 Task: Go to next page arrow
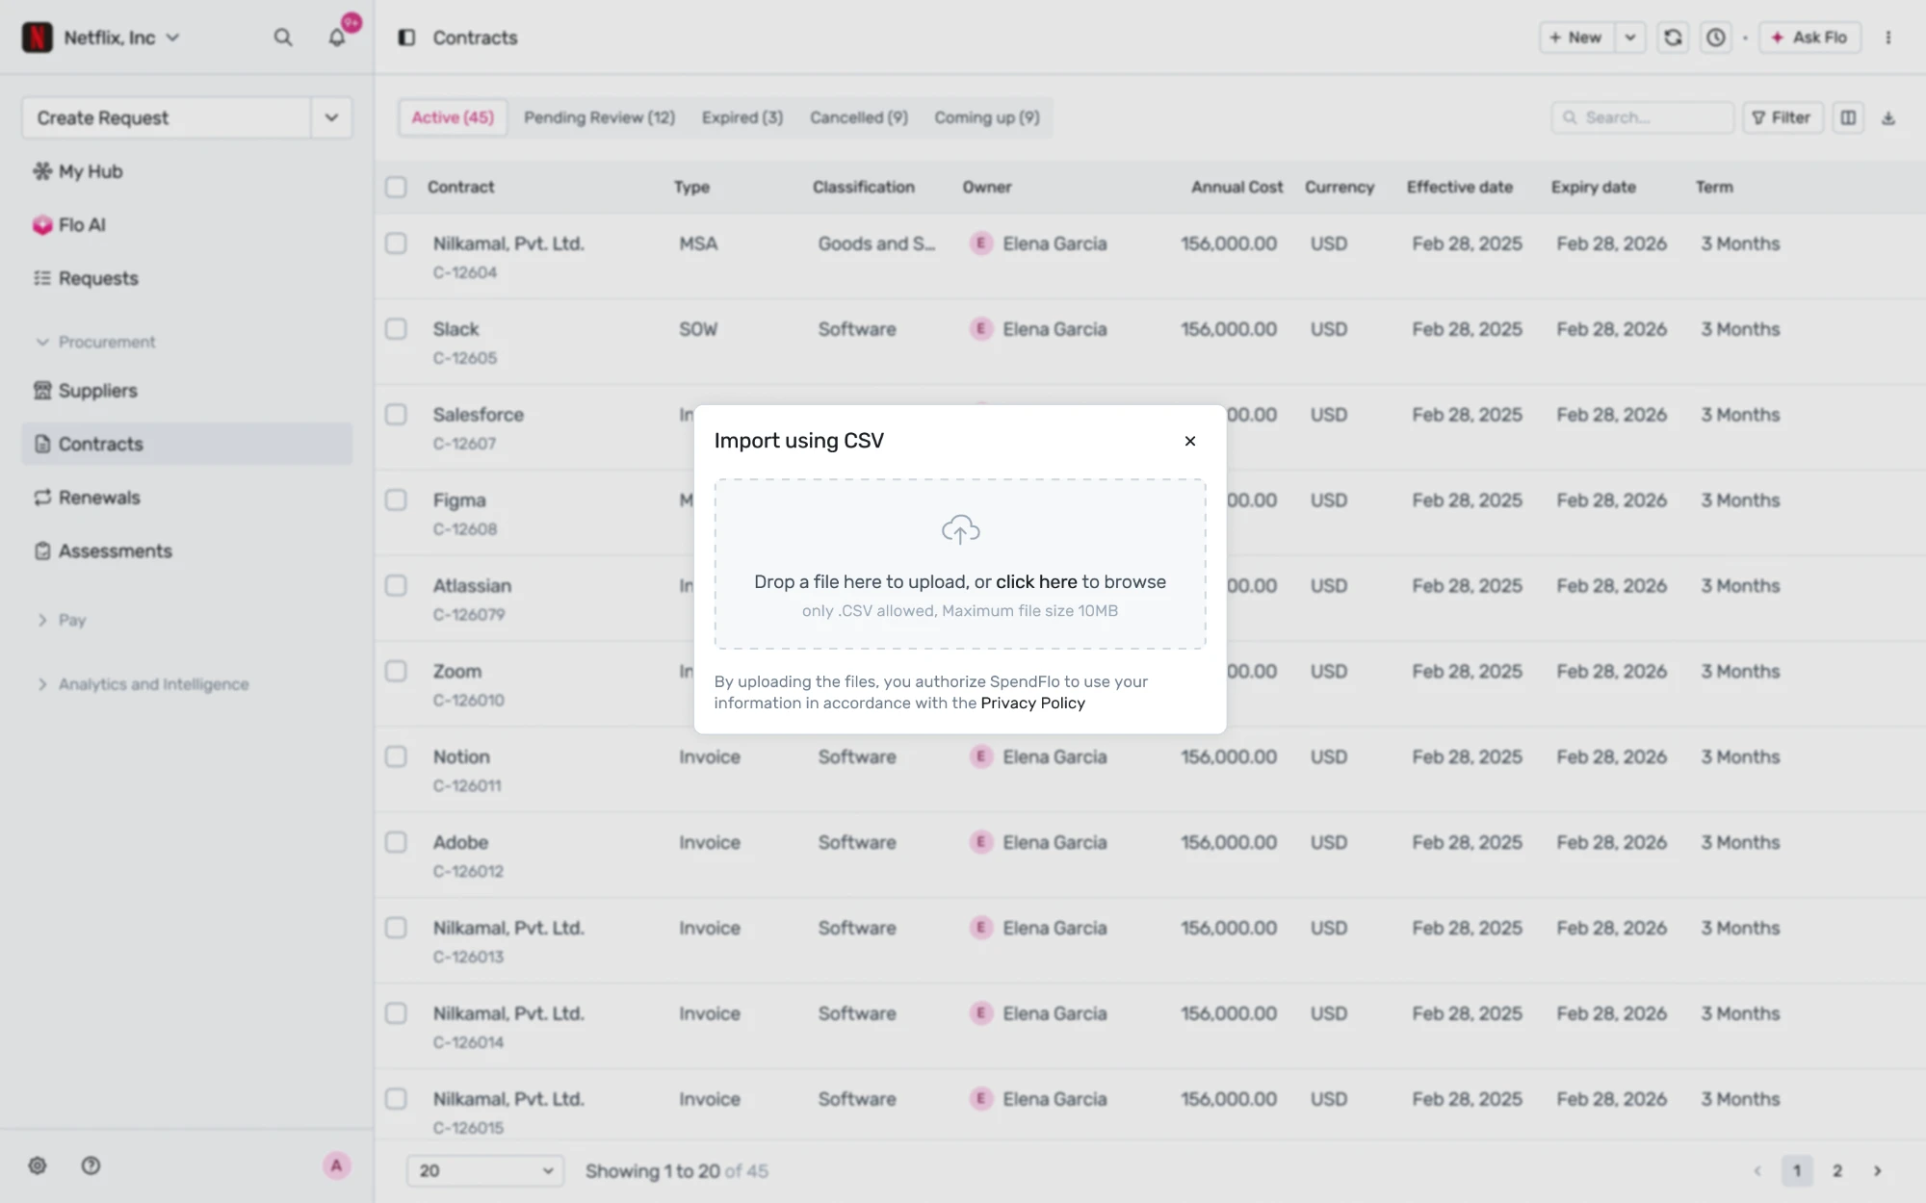click(x=1877, y=1170)
